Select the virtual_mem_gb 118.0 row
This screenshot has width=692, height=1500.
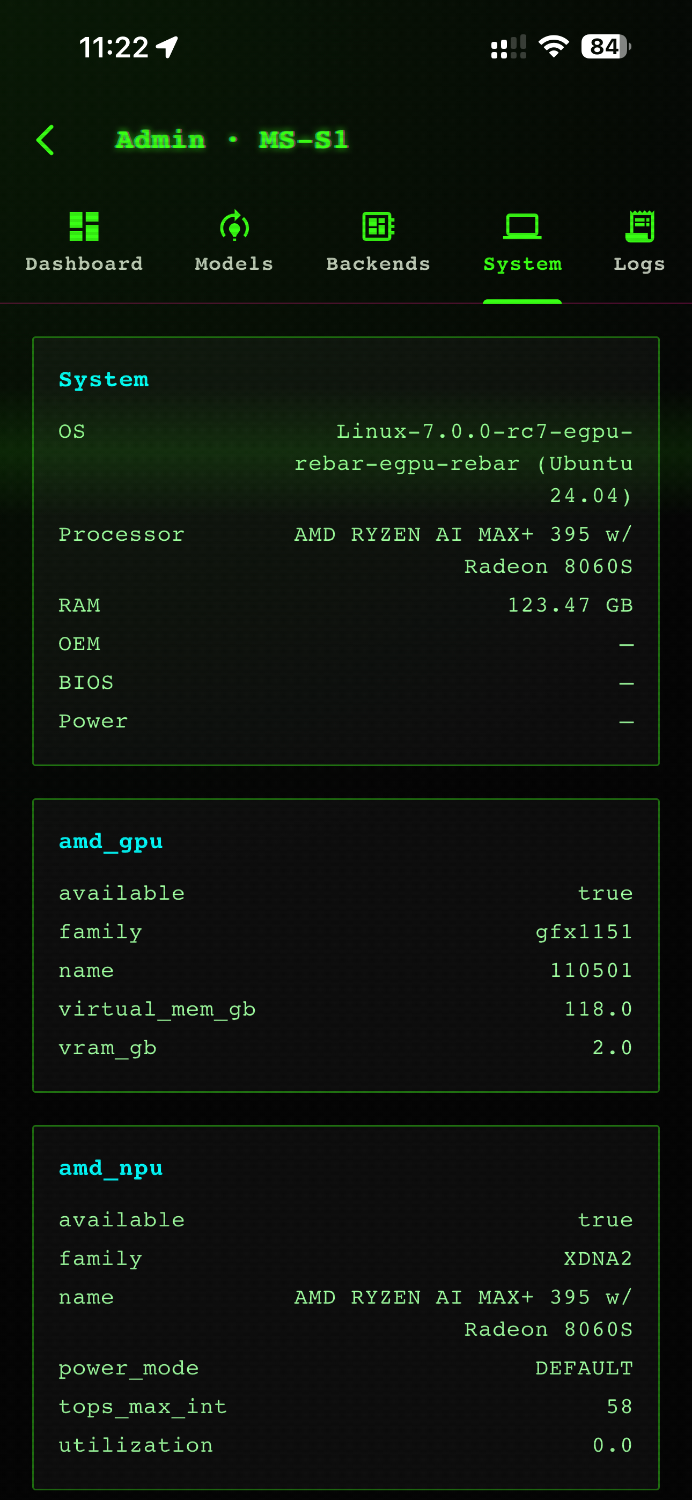346,1009
